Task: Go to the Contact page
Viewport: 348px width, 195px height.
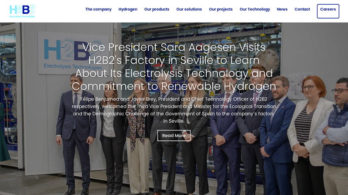Action: click(x=302, y=9)
